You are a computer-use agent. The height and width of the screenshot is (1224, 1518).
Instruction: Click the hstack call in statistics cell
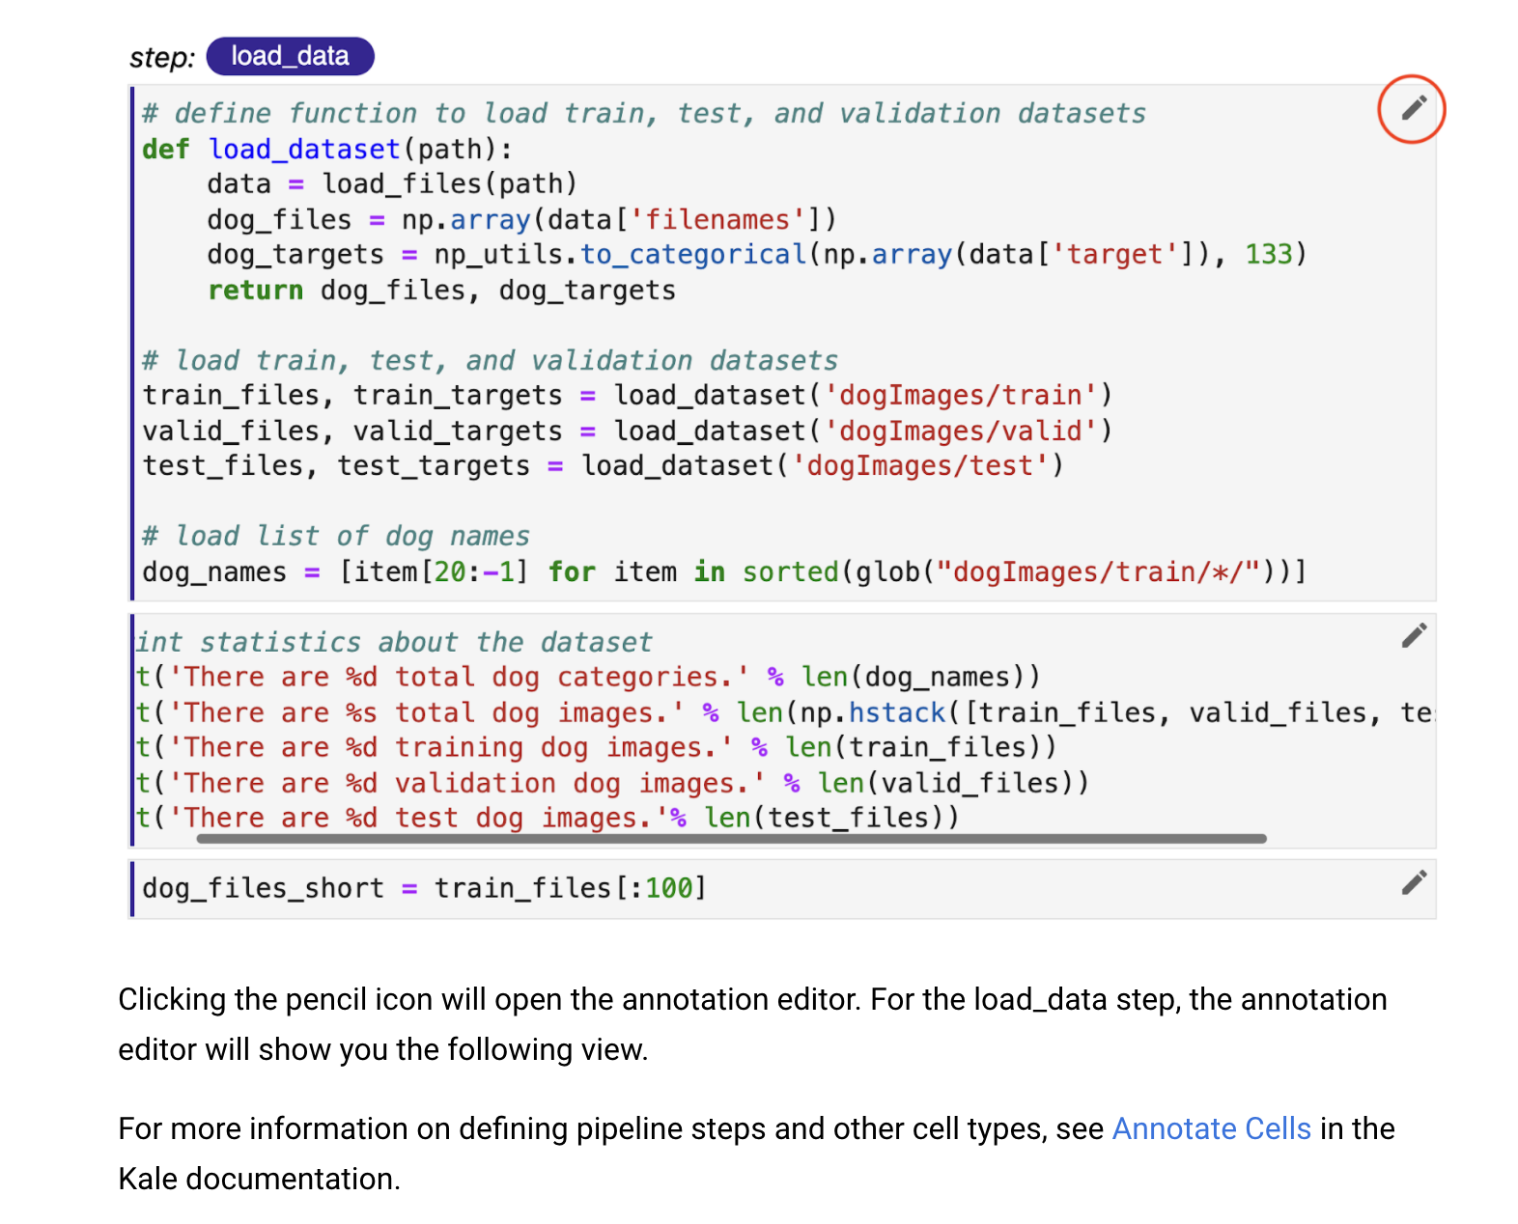click(x=897, y=712)
